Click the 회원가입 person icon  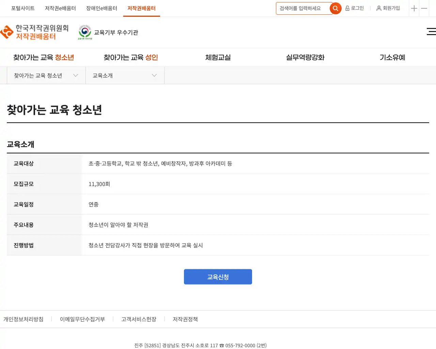click(378, 8)
